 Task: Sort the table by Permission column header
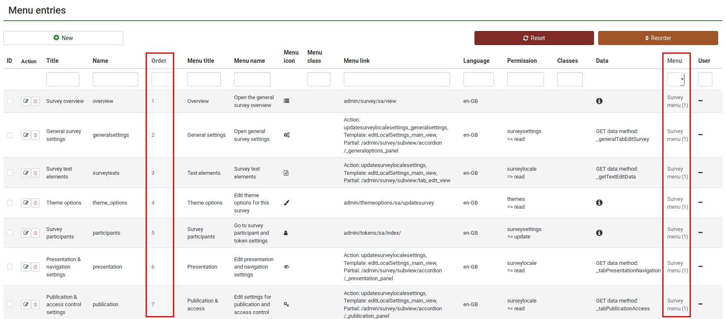522,61
